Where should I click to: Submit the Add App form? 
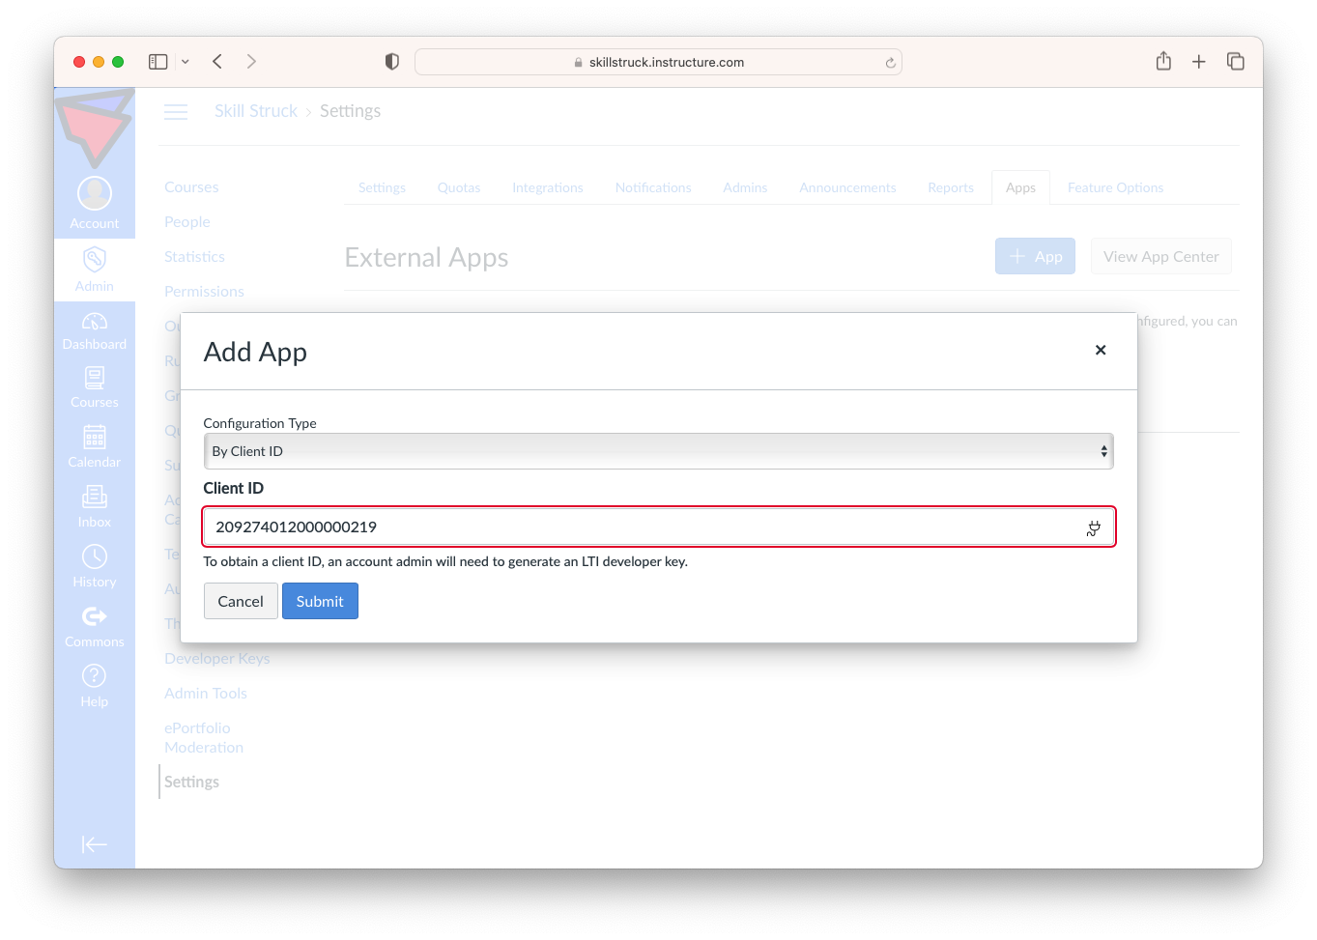pyautogui.click(x=320, y=600)
